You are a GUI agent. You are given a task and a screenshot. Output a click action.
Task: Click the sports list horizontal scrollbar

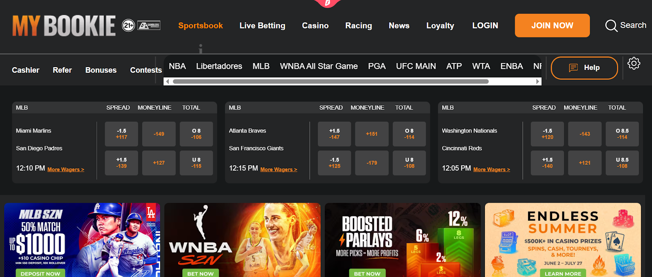coord(330,81)
